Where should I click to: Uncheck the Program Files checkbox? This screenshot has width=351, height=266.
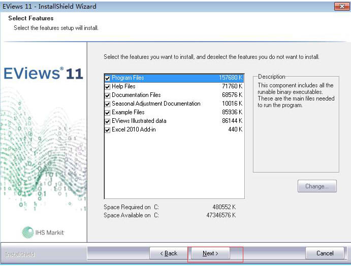108,78
